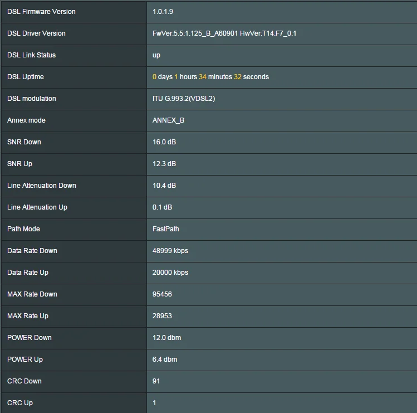Select the CRC Up value 1

click(x=154, y=403)
